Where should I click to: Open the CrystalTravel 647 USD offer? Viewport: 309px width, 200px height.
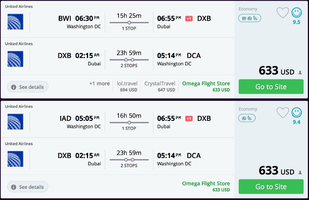pos(160,86)
